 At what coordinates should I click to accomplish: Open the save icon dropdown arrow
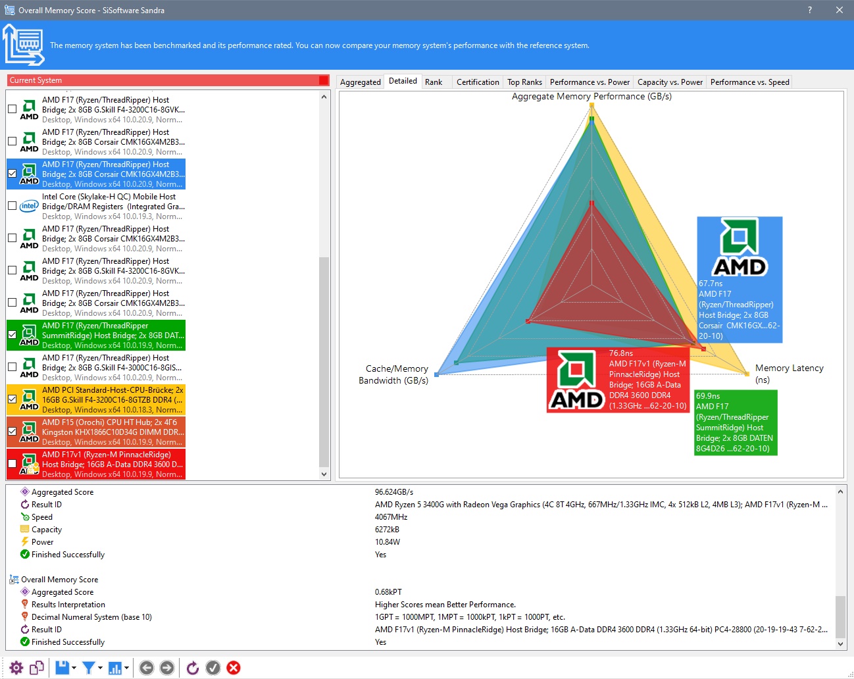[74, 668]
